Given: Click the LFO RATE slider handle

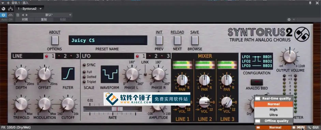Looking at the screenshot, I should pos(117,109).
